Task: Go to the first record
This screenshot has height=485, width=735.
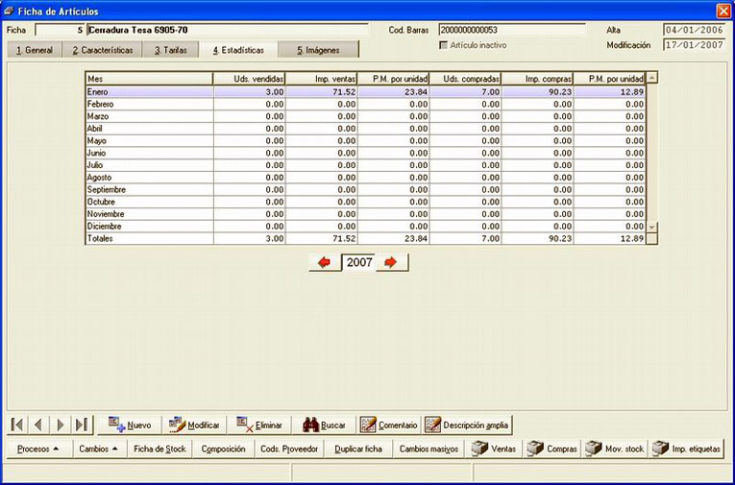Action: tap(17, 425)
